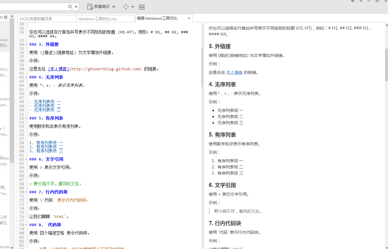Click the '6. 文字引用' heading in preview
Viewport: 388px width, 249px height.
click(x=222, y=185)
